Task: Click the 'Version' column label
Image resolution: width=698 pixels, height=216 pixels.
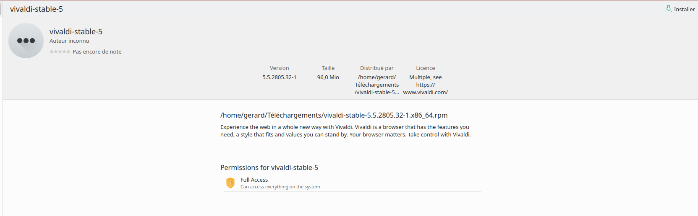Action: (280, 68)
